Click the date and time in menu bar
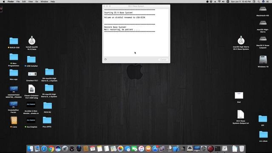Viewport: 272px width, 153px height. [x=241, y=2]
